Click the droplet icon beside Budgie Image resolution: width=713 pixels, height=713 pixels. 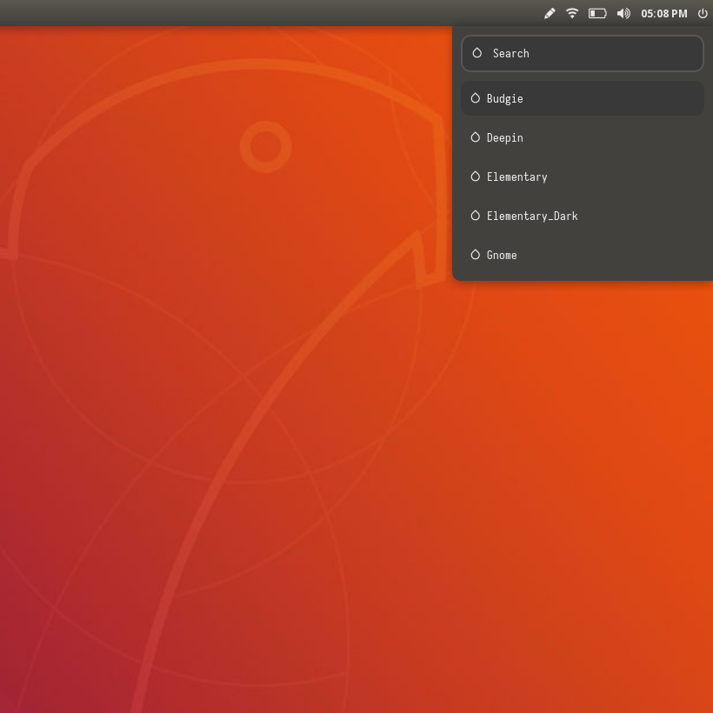pos(475,98)
